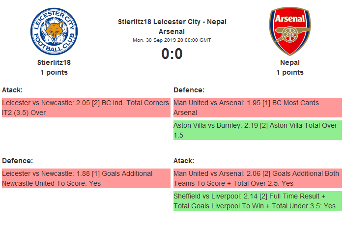Image resolution: width=344 pixels, height=226 pixels.
Task: Click the Defence heading above the Most Cards bet
Action: (189, 90)
